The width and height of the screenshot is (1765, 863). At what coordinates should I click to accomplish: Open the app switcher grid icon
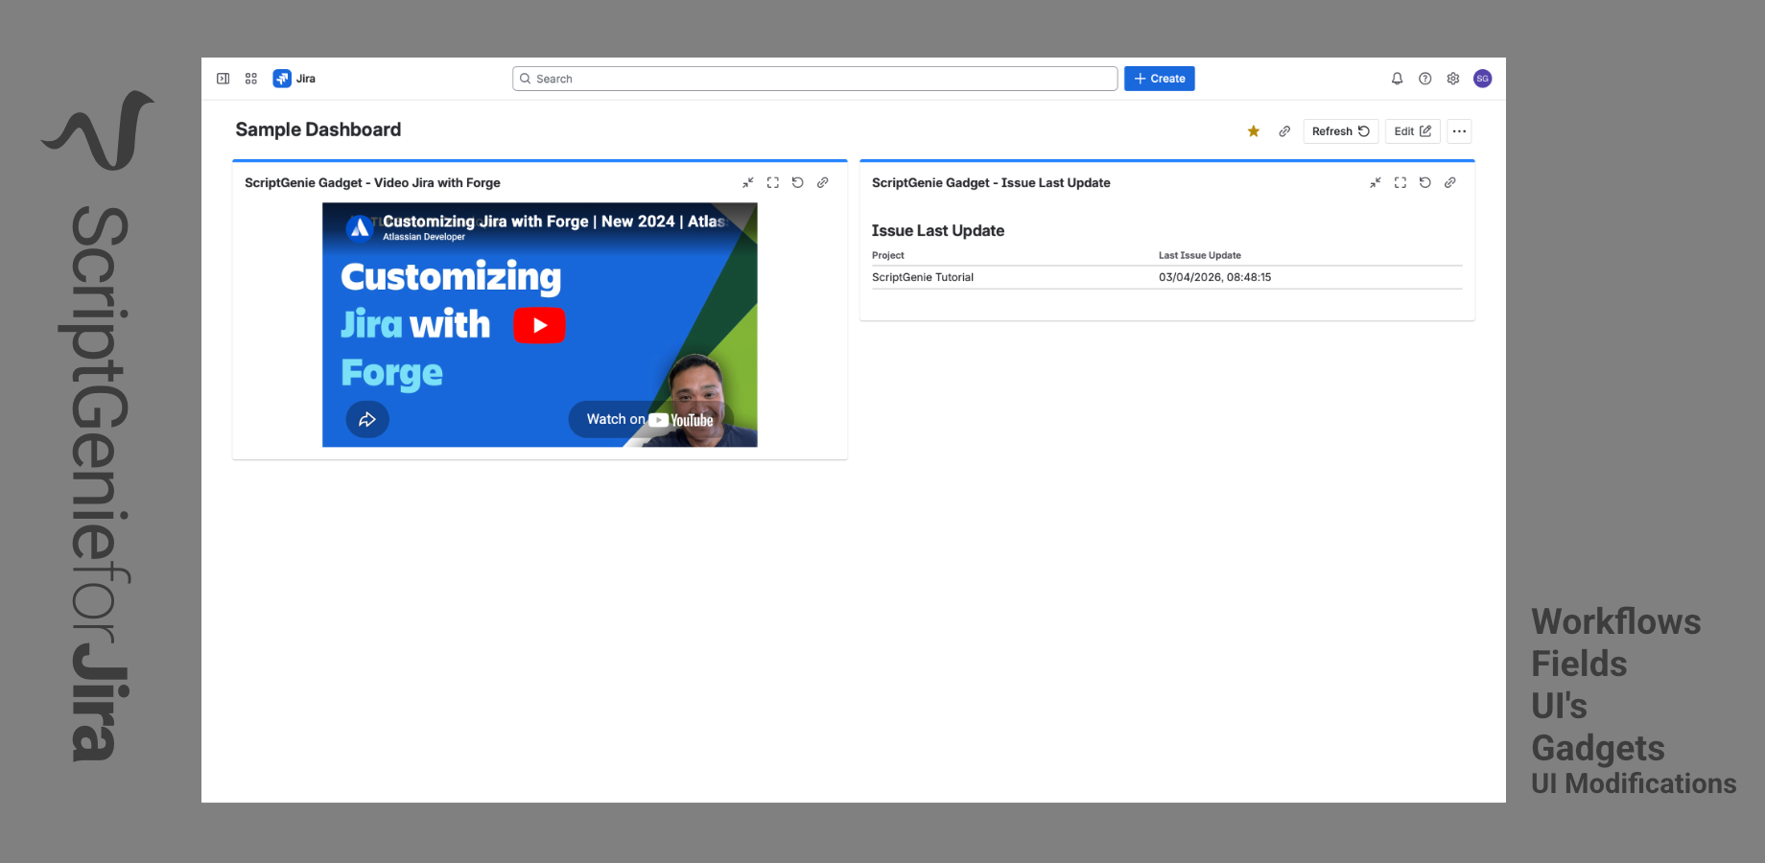click(251, 79)
